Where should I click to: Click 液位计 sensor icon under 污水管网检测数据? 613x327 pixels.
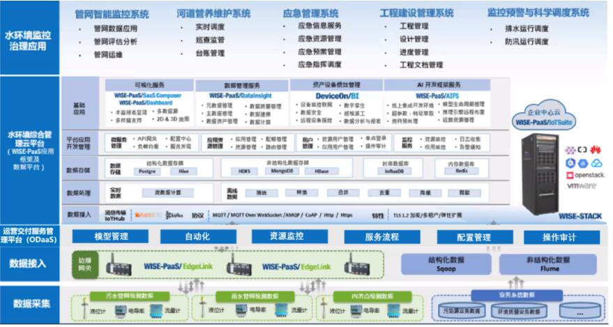pyautogui.click(x=84, y=309)
